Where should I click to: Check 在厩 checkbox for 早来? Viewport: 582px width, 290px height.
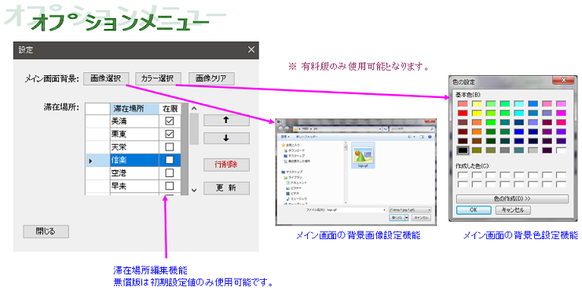(x=170, y=186)
